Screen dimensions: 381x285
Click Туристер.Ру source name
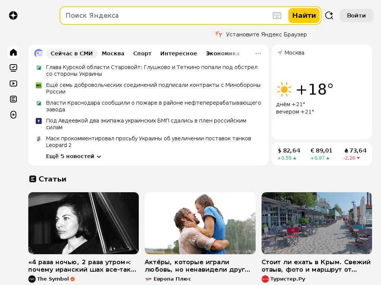[288, 279]
